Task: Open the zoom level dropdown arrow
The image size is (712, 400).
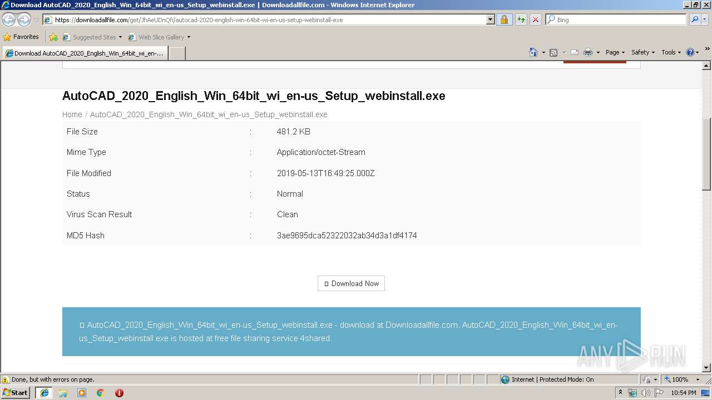Action: (698, 379)
